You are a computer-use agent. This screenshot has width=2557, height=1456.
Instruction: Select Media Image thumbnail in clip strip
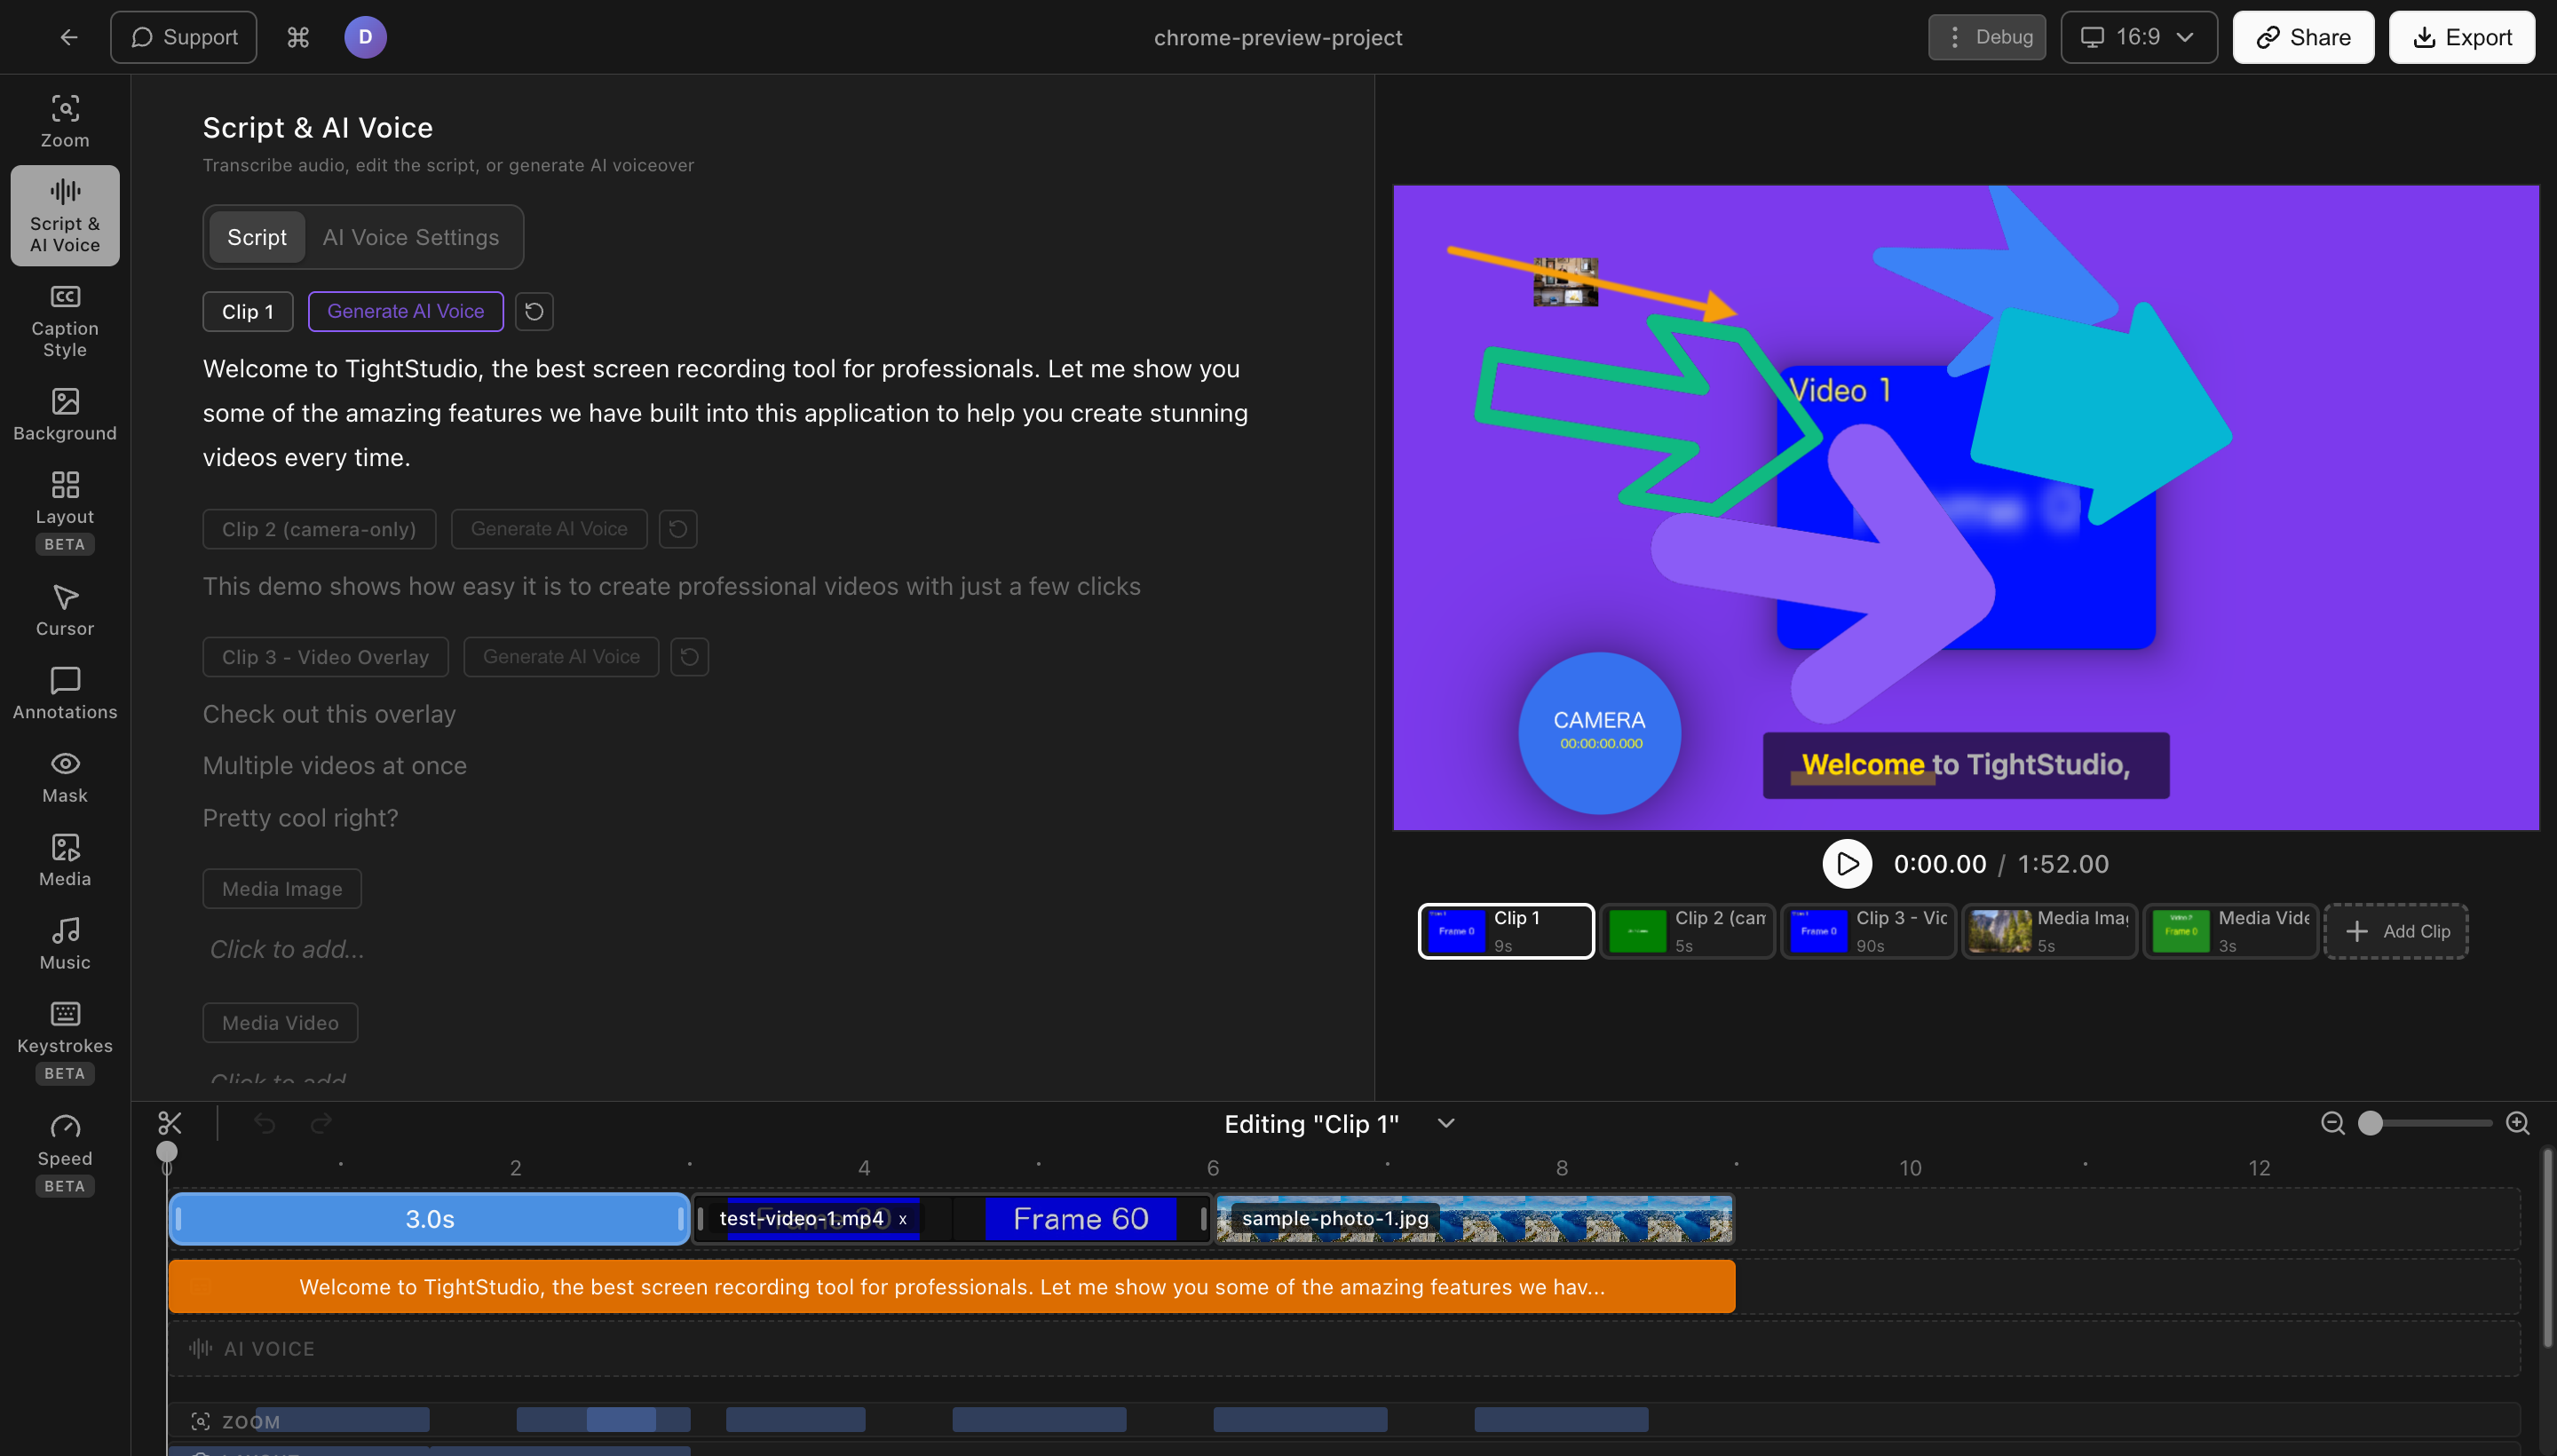point(2049,931)
